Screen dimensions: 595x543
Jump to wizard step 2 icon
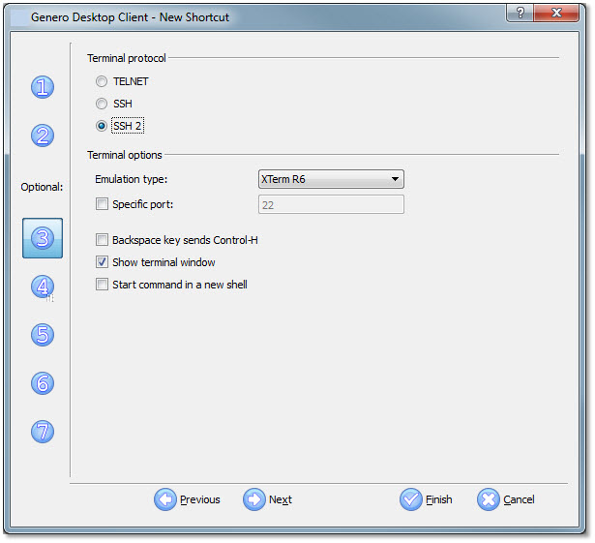(x=43, y=136)
